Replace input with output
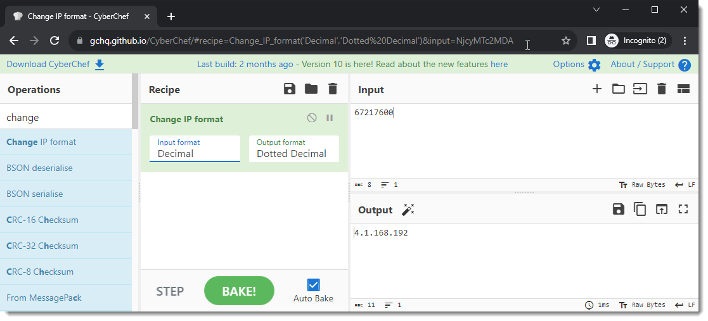708x321 pixels. point(662,209)
